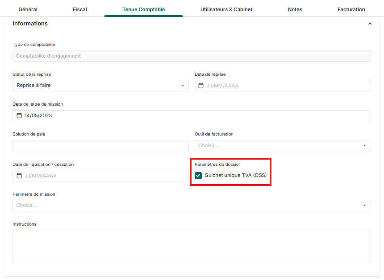This screenshot has height=280, width=384.
Task: Uncheck the Guichet unique TVA (OSS) checkbox
Action: pyautogui.click(x=198, y=176)
